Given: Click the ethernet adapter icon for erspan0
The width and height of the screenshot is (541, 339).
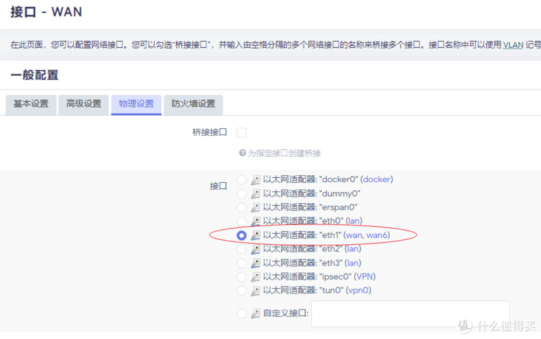Looking at the screenshot, I should 255,207.
